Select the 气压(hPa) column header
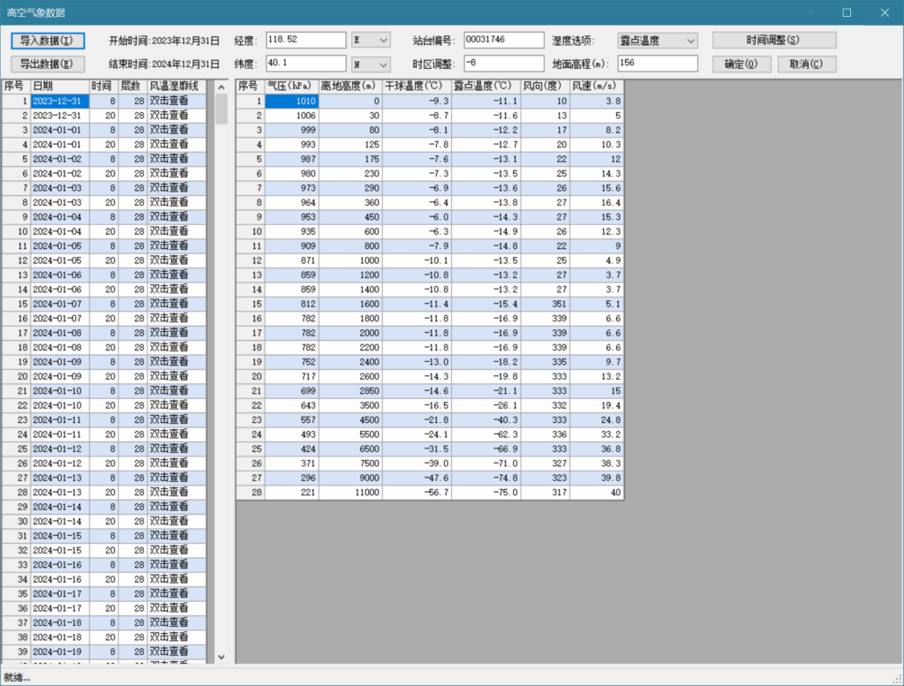This screenshot has height=686, width=904. click(290, 87)
